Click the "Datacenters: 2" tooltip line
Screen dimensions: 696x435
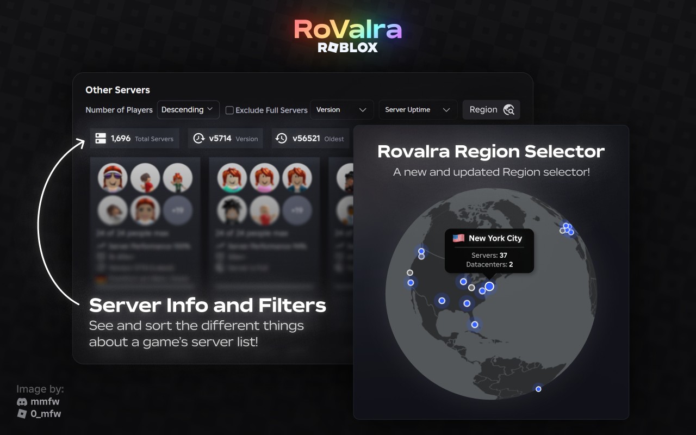(489, 265)
